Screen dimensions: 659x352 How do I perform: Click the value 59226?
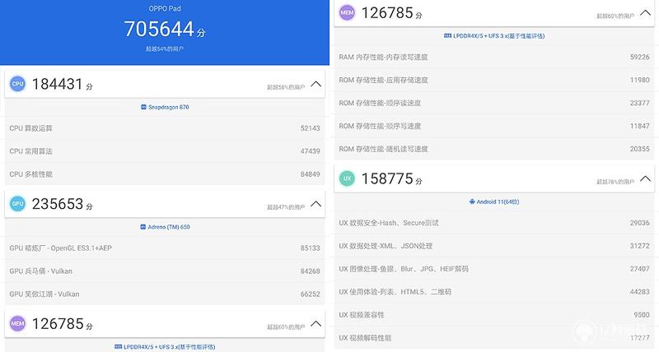tap(640, 57)
